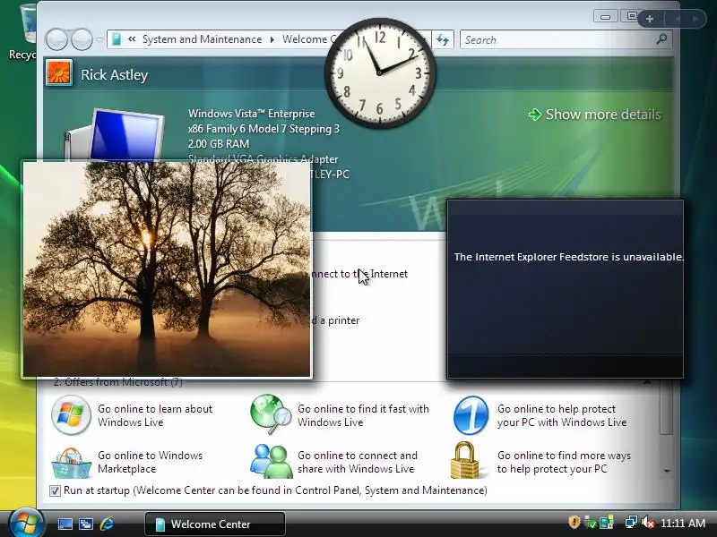
Task: Click the blue OneCare number one icon
Action: pos(471,415)
